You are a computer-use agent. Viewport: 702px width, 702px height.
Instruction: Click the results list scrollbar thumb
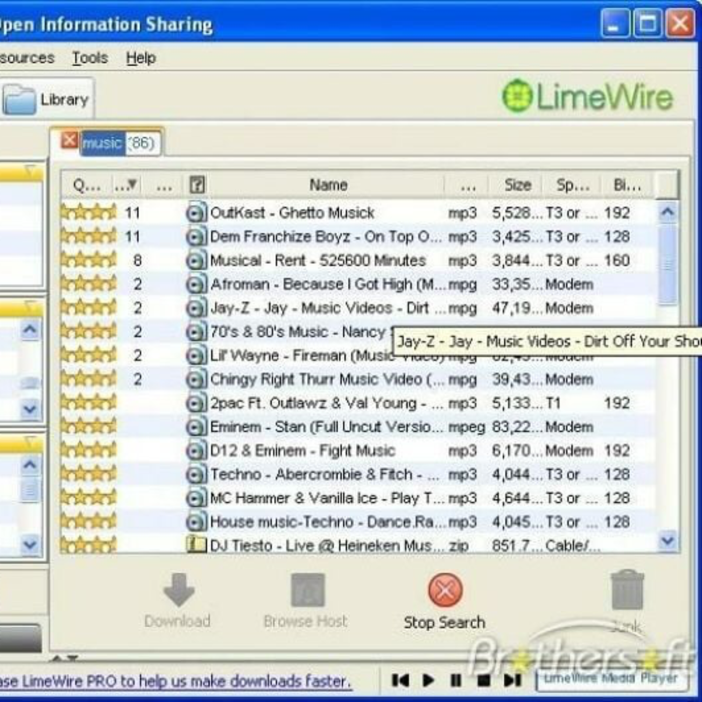[x=668, y=264]
